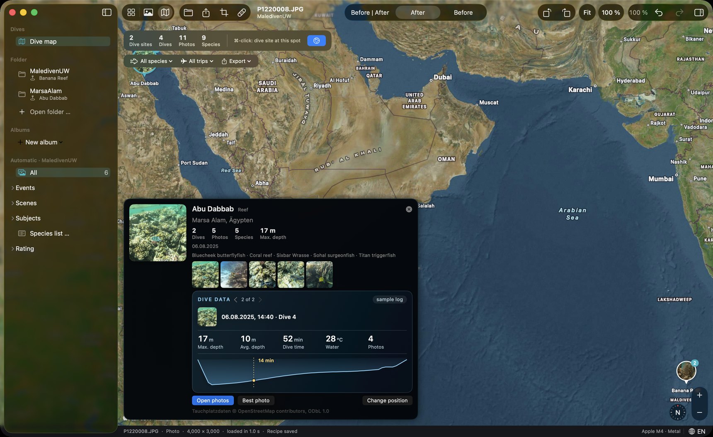Click the Change position button
The image size is (713, 437).
[387, 401]
